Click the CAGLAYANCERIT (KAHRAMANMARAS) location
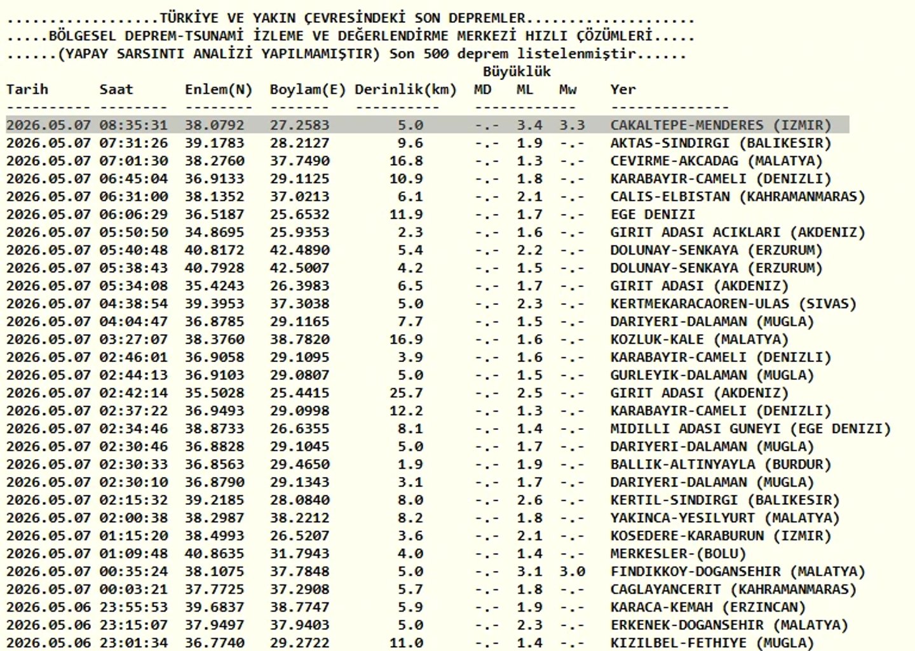The width and height of the screenshot is (915, 651). click(733, 589)
